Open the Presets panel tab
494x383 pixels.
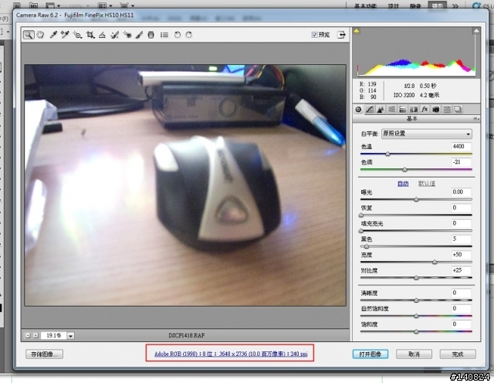click(447, 110)
